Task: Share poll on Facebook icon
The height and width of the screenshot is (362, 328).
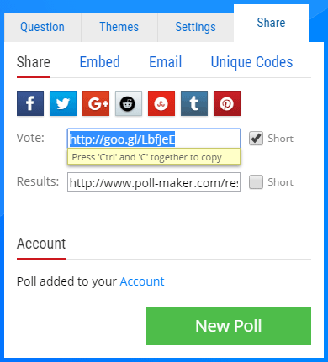Action: [x=30, y=103]
